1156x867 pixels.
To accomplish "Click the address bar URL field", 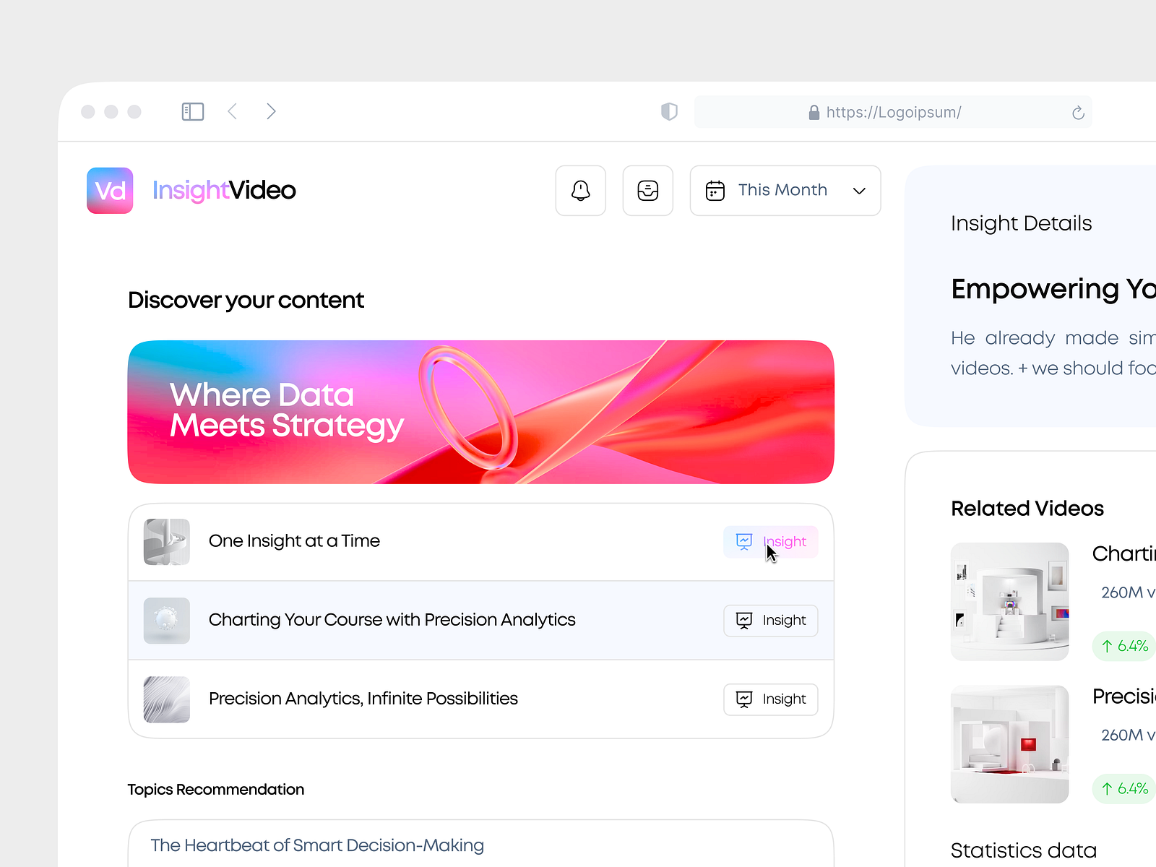I will [893, 112].
